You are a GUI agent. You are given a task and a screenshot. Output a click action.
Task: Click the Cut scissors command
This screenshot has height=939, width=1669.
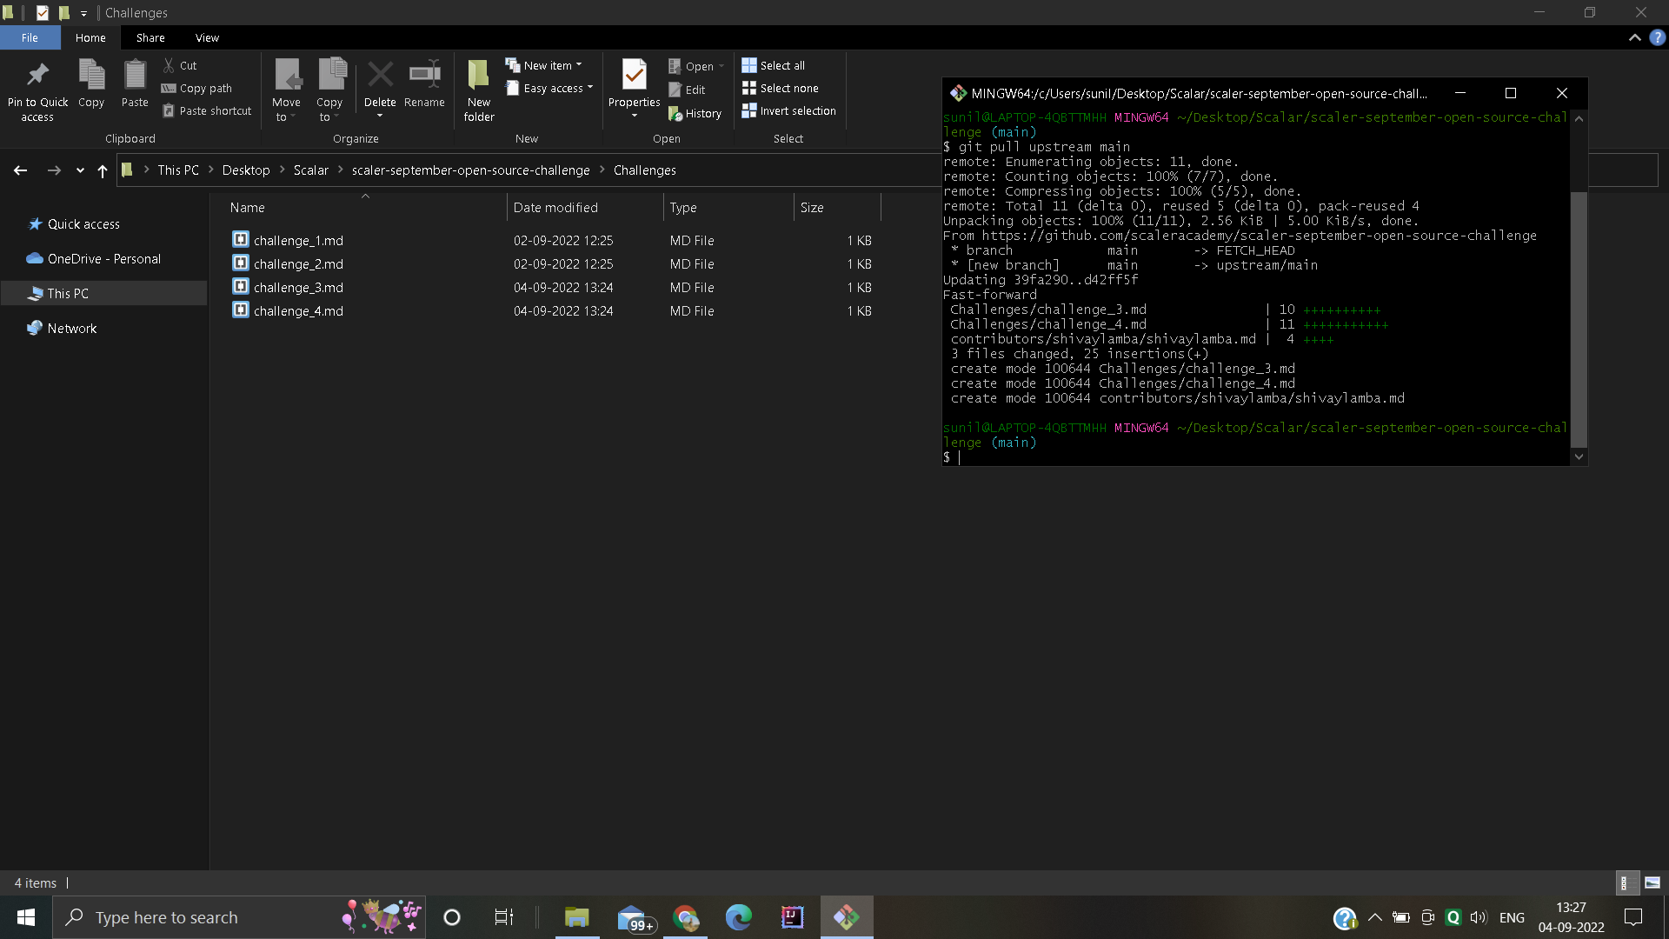point(180,65)
